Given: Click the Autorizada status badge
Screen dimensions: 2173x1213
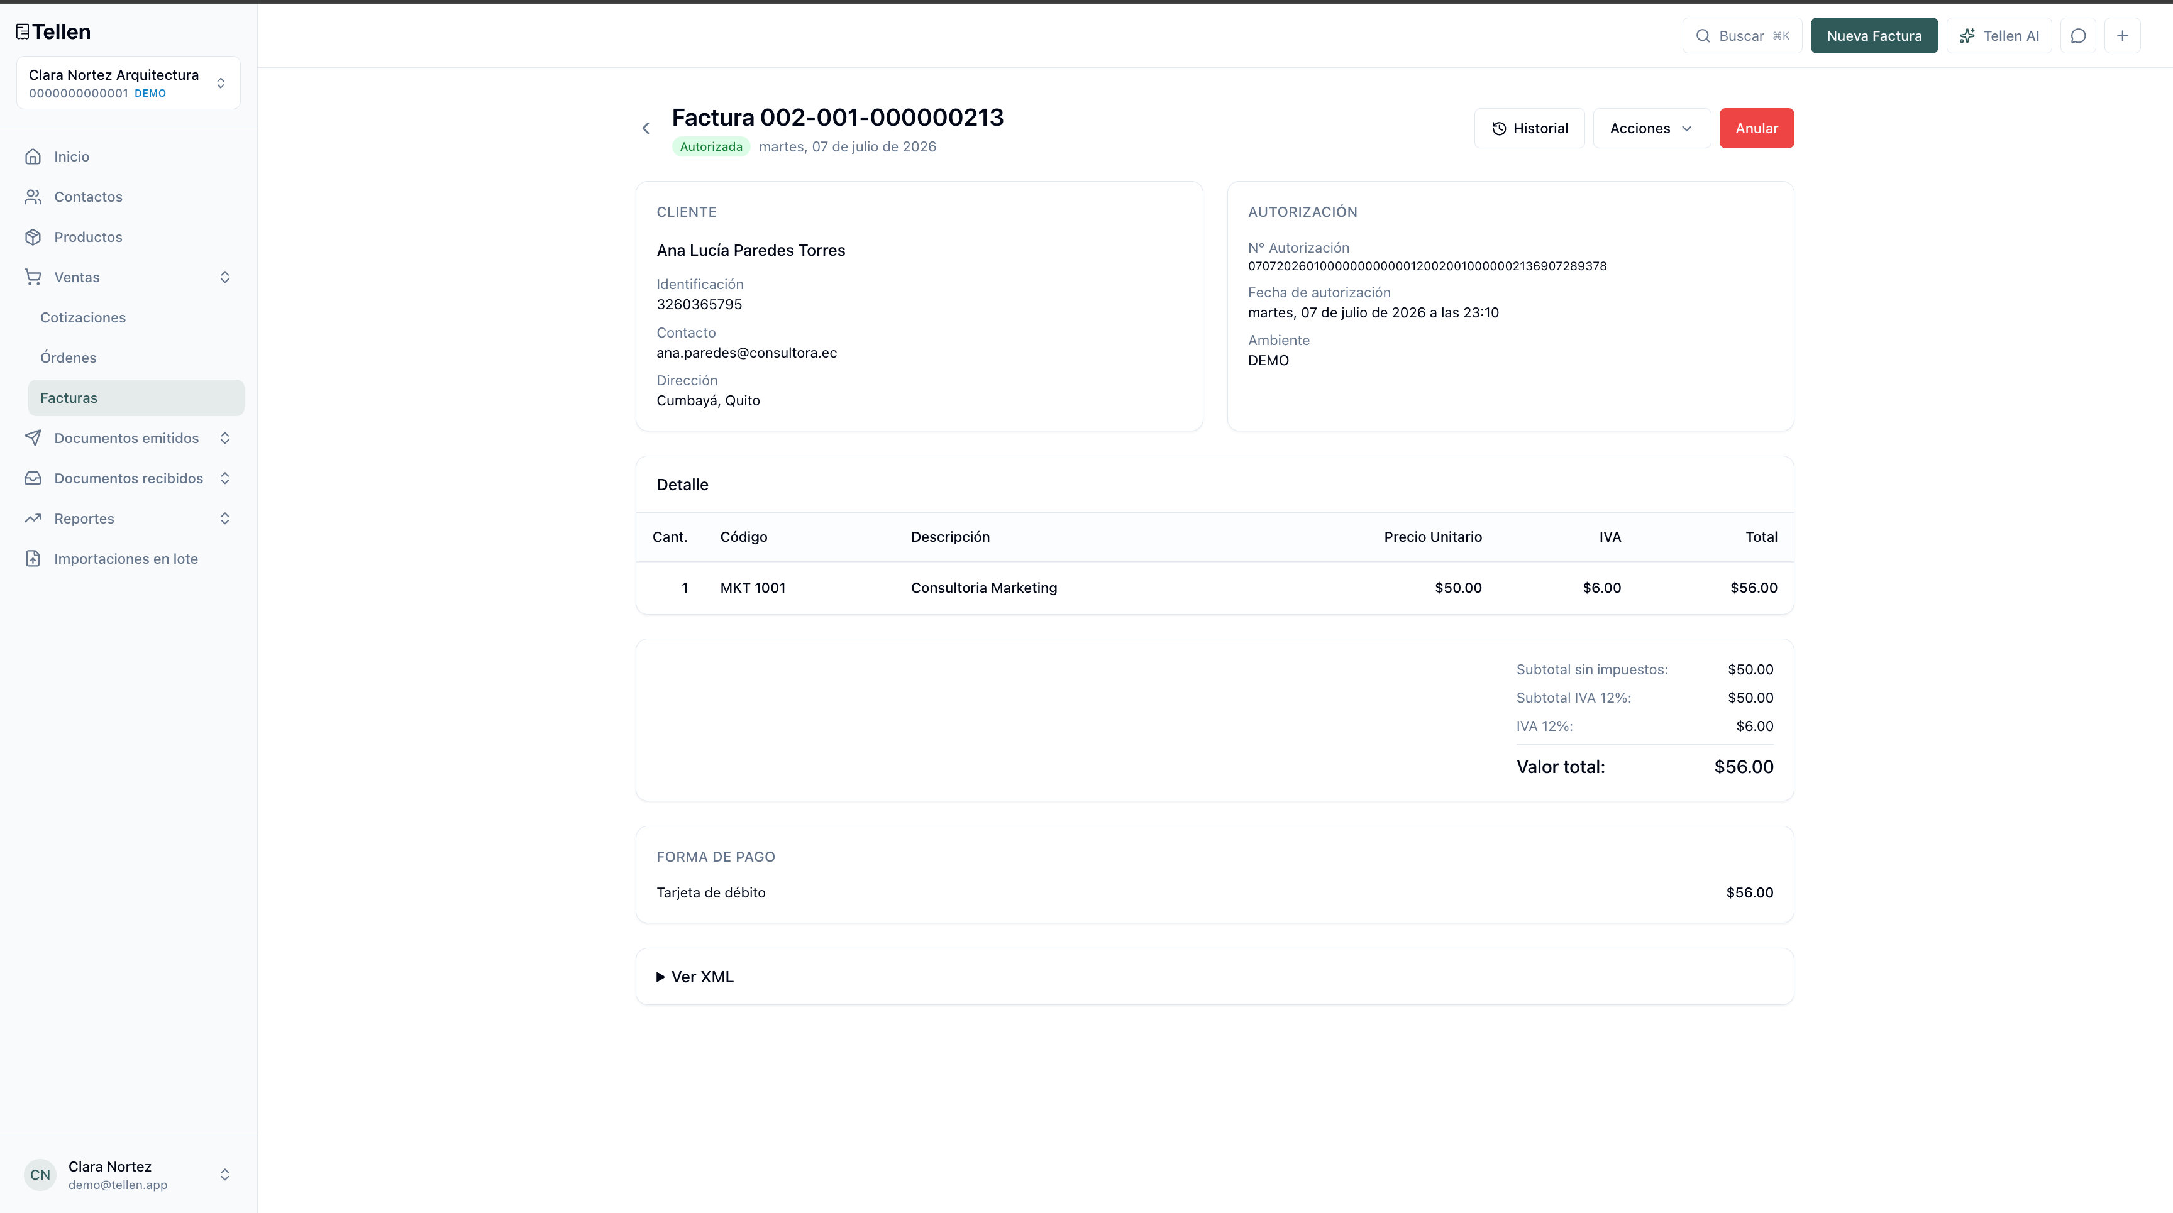Looking at the screenshot, I should (711, 146).
